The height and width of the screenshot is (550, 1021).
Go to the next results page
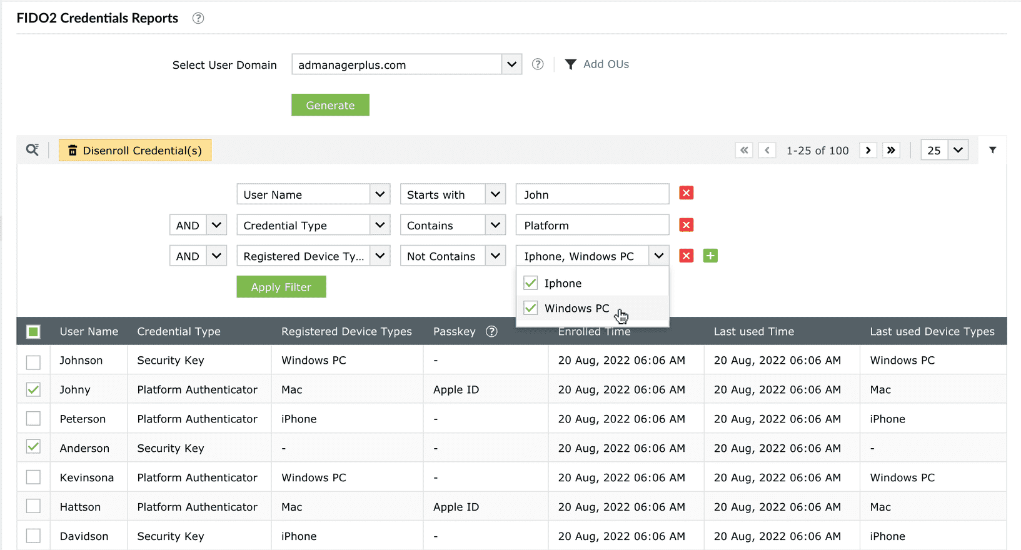tap(868, 150)
